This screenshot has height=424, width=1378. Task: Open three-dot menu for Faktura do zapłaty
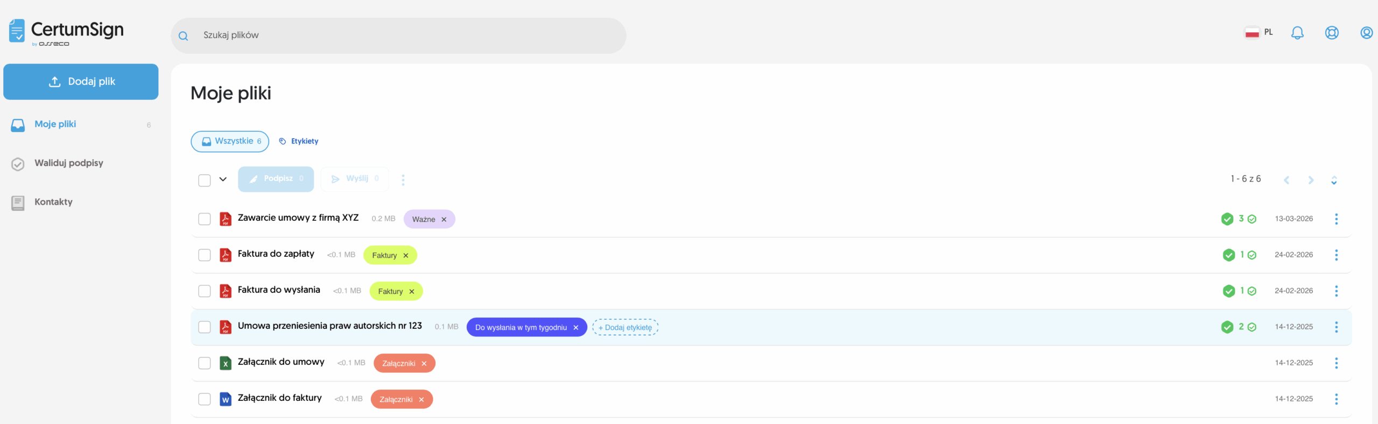(x=1336, y=255)
